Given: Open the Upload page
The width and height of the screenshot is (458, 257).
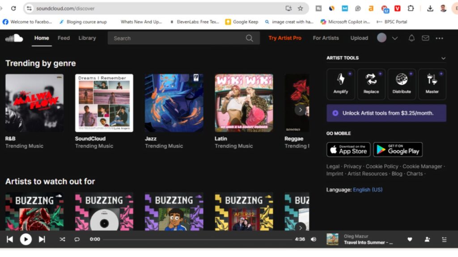Looking at the screenshot, I should (x=359, y=38).
